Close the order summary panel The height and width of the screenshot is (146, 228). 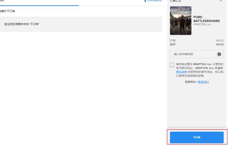pos(221,1)
